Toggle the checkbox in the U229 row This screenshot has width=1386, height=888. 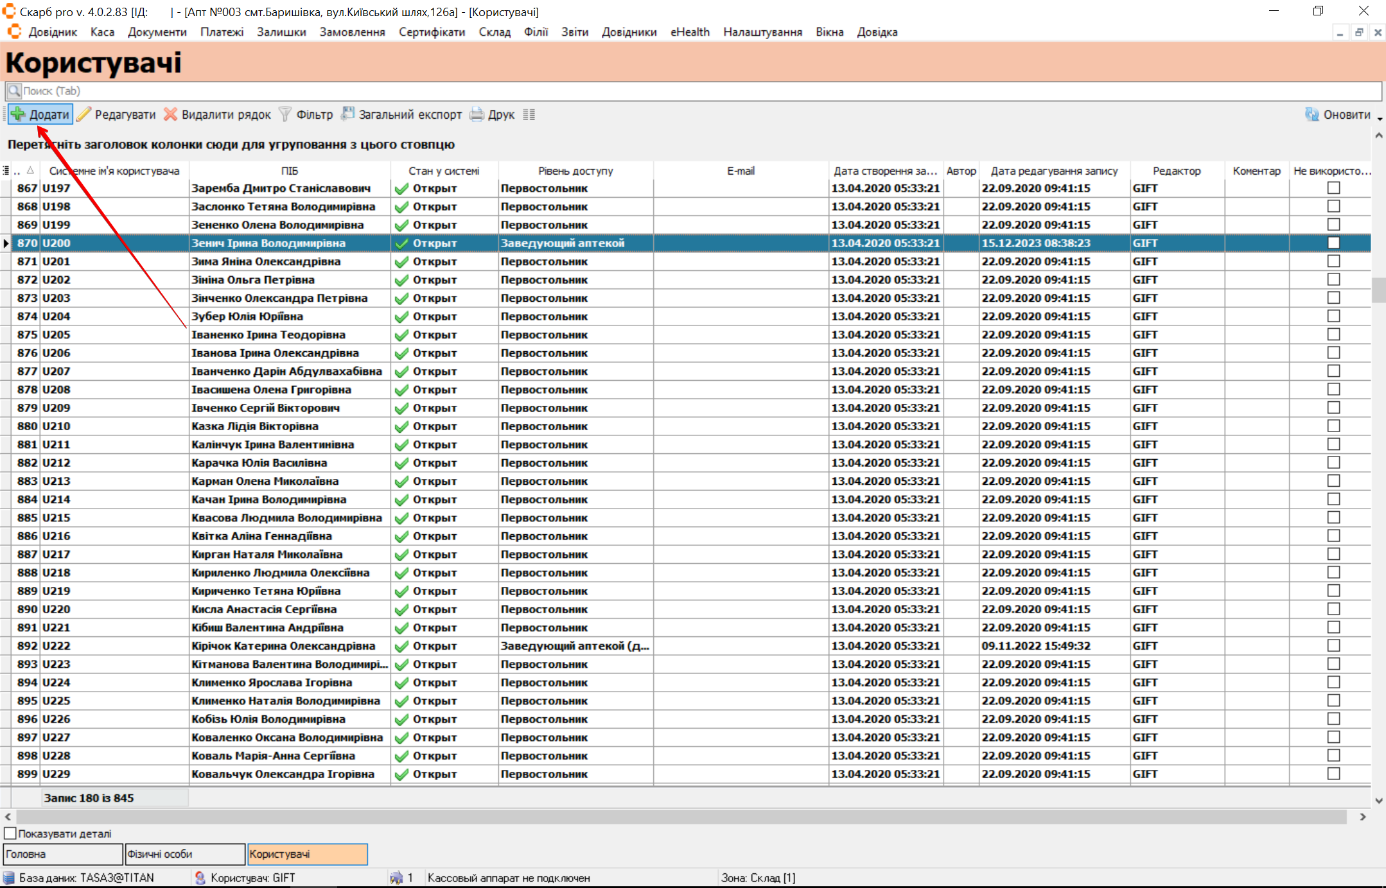(x=1333, y=774)
